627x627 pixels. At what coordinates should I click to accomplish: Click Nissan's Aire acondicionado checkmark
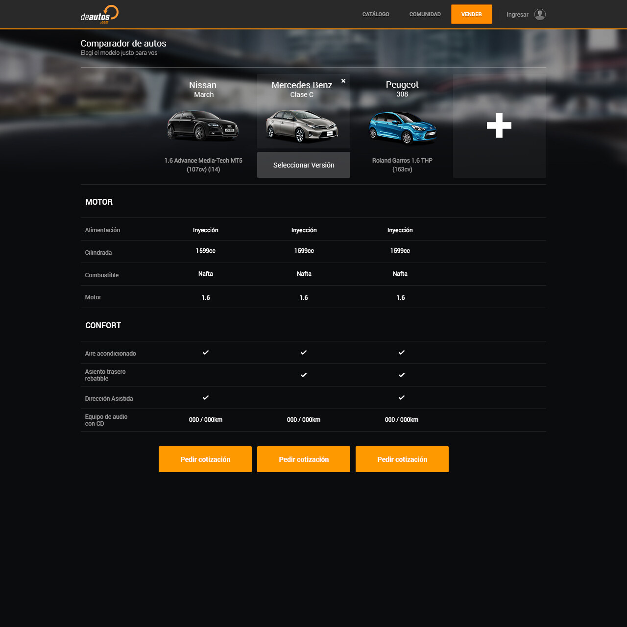(x=206, y=352)
